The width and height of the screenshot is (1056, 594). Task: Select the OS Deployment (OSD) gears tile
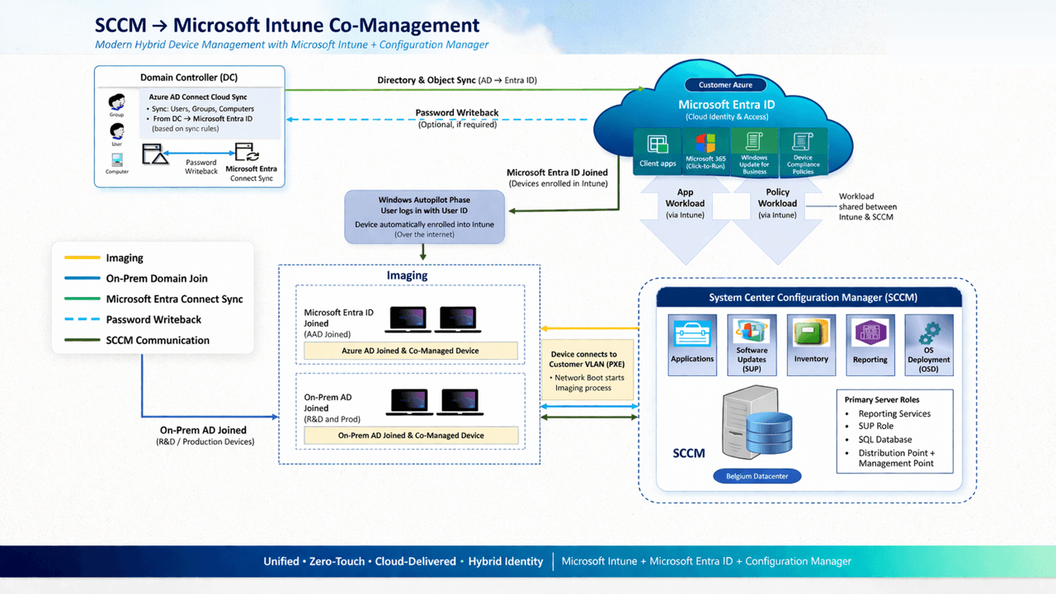[928, 344]
